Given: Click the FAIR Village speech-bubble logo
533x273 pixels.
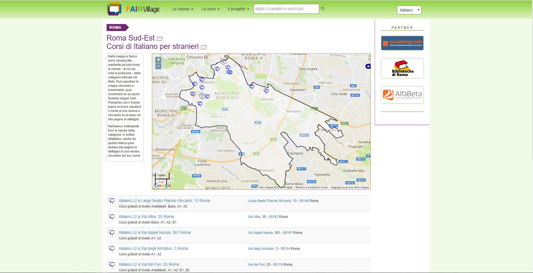Looking at the screenshot, I should [x=114, y=9].
